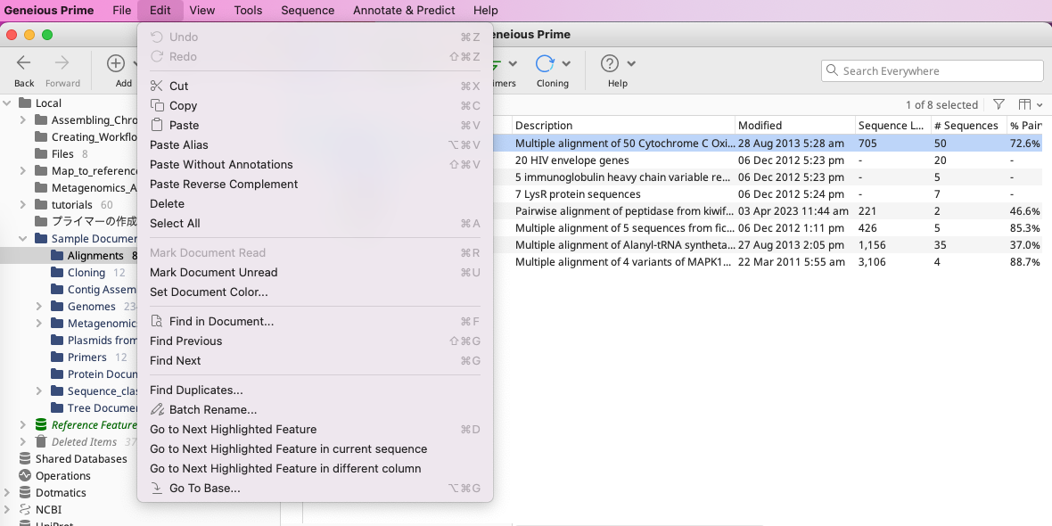
Task: Click the filter funnel icon above table
Action: coord(999,104)
